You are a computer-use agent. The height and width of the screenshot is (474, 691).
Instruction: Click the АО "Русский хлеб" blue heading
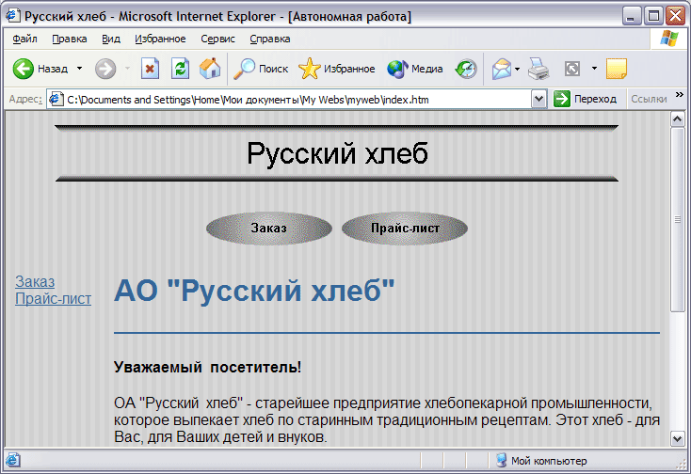[254, 291]
